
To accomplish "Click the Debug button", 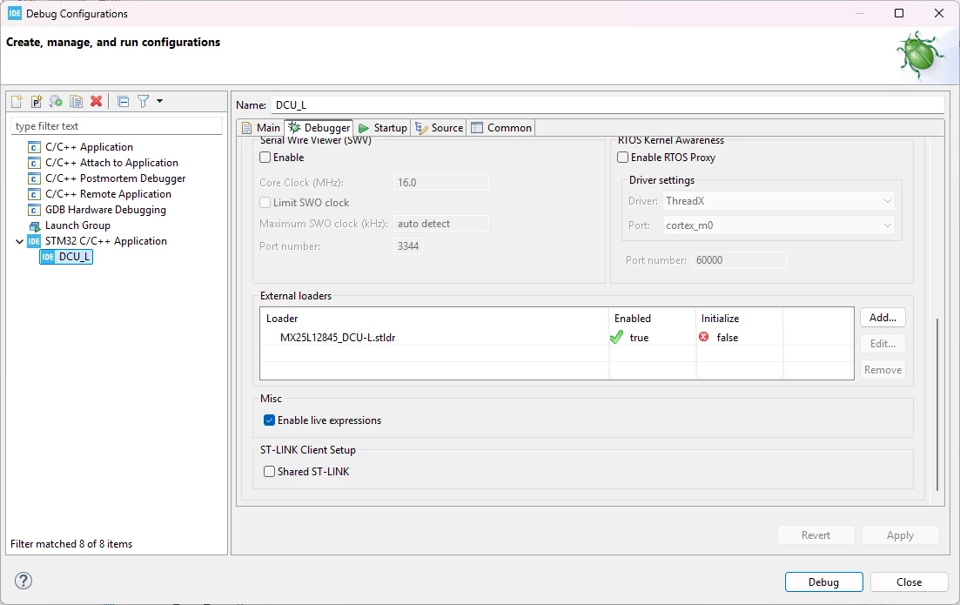I will point(823,581).
